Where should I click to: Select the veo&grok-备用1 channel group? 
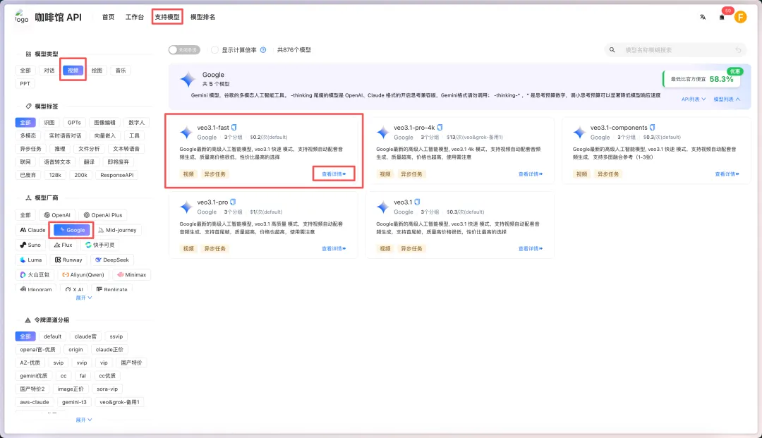point(119,402)
